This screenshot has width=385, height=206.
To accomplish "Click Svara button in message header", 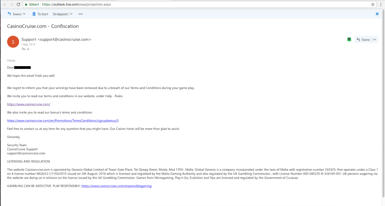I will coord(363,39).
